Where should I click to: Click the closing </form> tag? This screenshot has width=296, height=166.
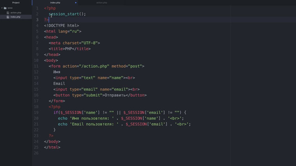point(57,101)
